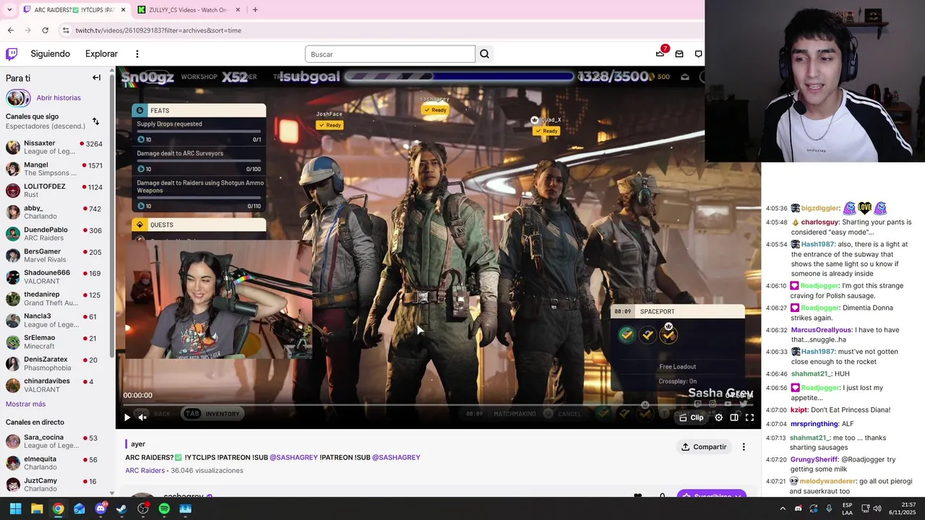Click the left sidebar scrollbar
Image resolution: width=925 pixels, height=520 pixels.
point(112,217)
